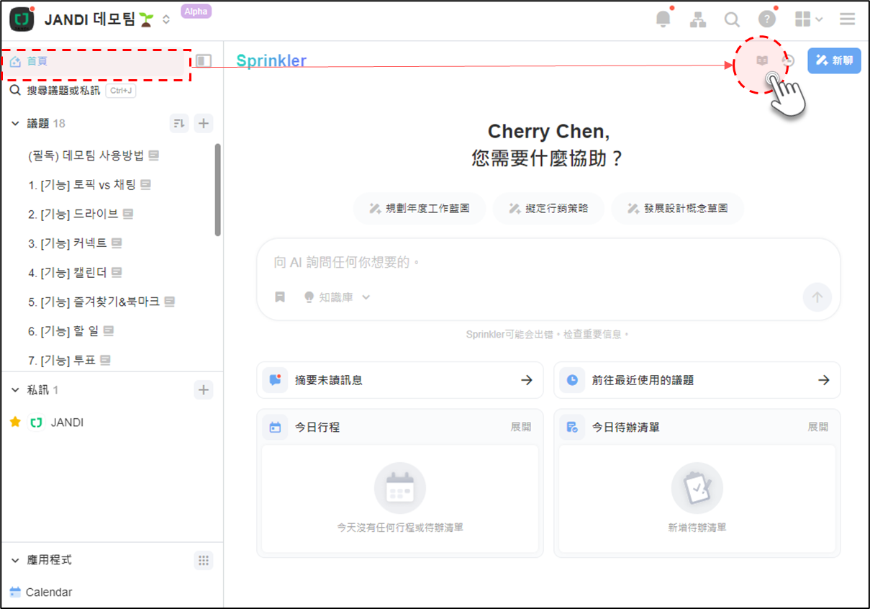The image size is (870, 609).
Task: Open 摘要未讀訊息 arrow
Action: tap(527, 380)
